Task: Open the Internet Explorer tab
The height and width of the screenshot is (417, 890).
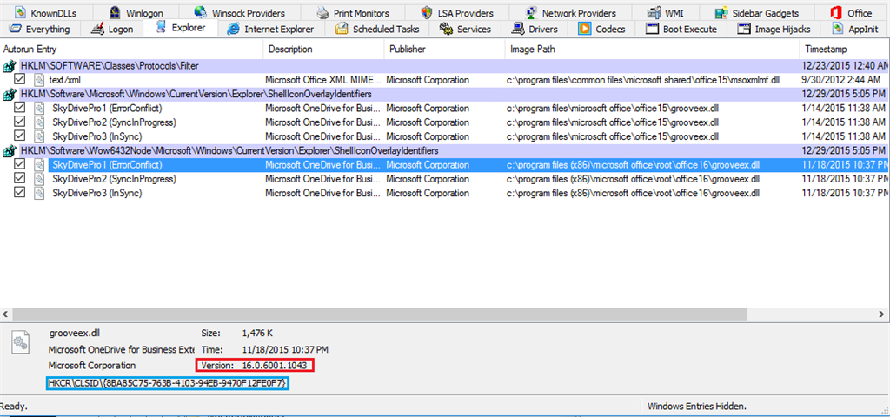Action: [271, 29]
